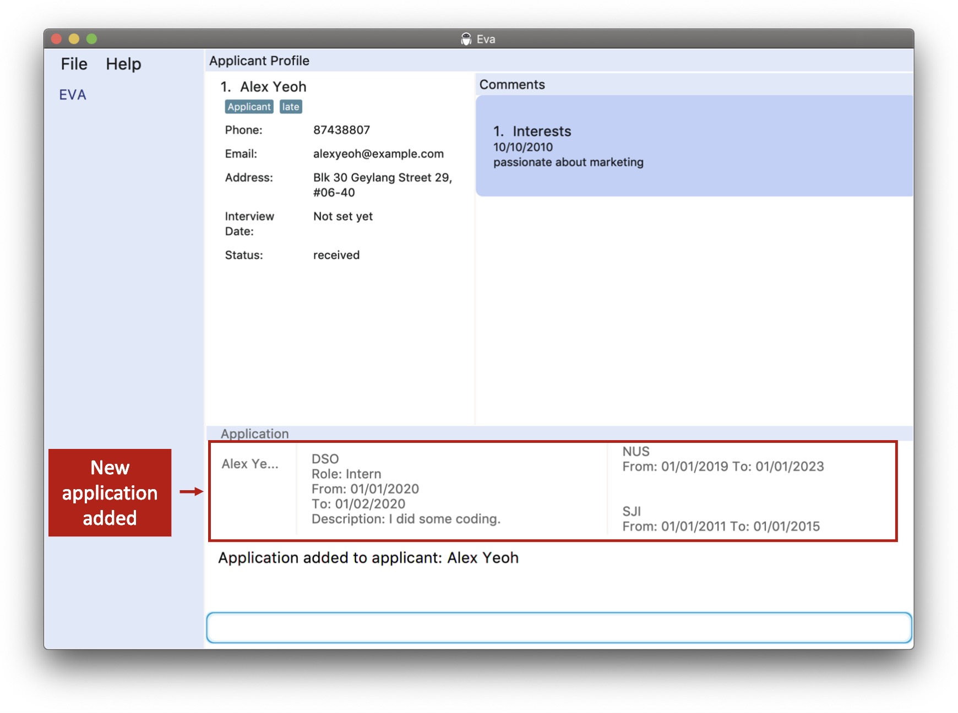Click the command input box
The image size is (958, 713).
(559, 627)
